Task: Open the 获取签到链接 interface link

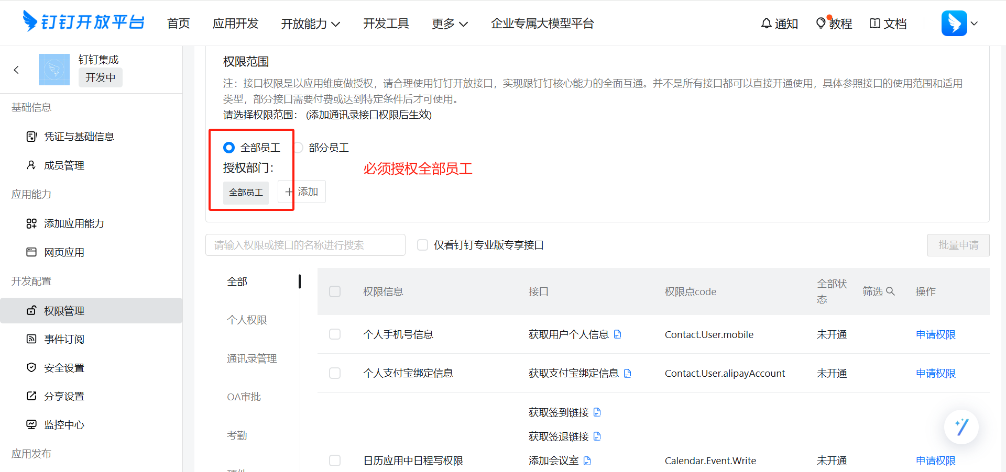Action: (x=559, y=412)
